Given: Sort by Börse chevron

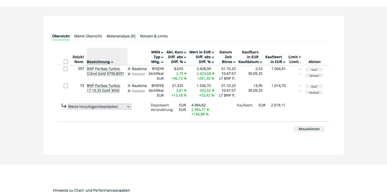Looking at the screenshot, I should tap(234, 62).
